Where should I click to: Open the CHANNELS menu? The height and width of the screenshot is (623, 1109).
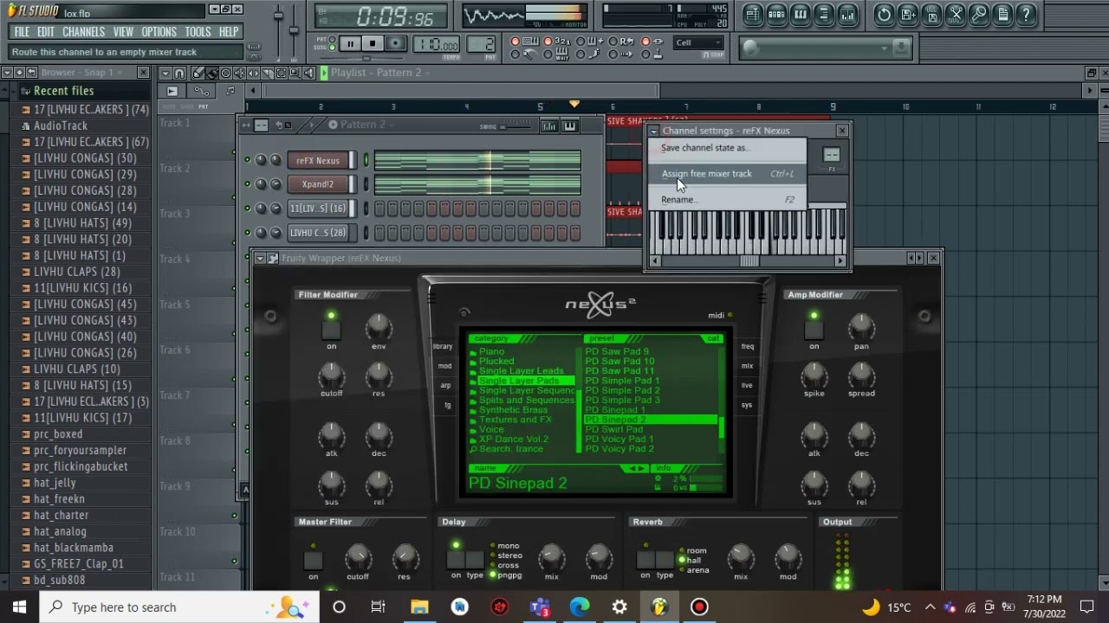pos(83,32)
